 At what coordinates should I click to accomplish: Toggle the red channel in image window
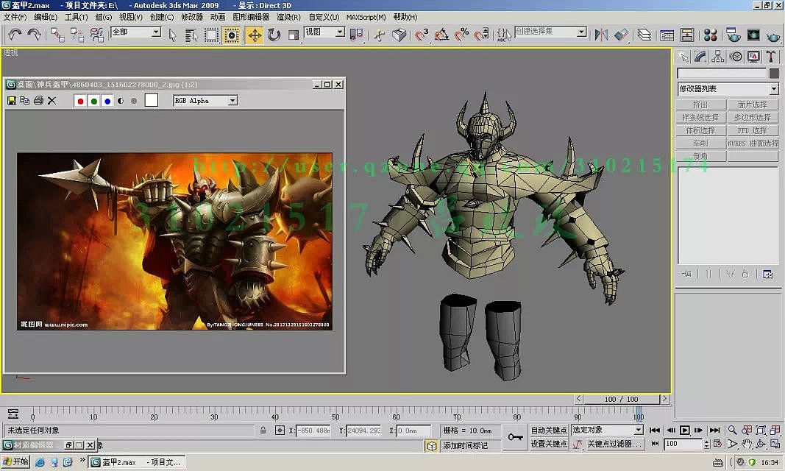pos(80,101)
